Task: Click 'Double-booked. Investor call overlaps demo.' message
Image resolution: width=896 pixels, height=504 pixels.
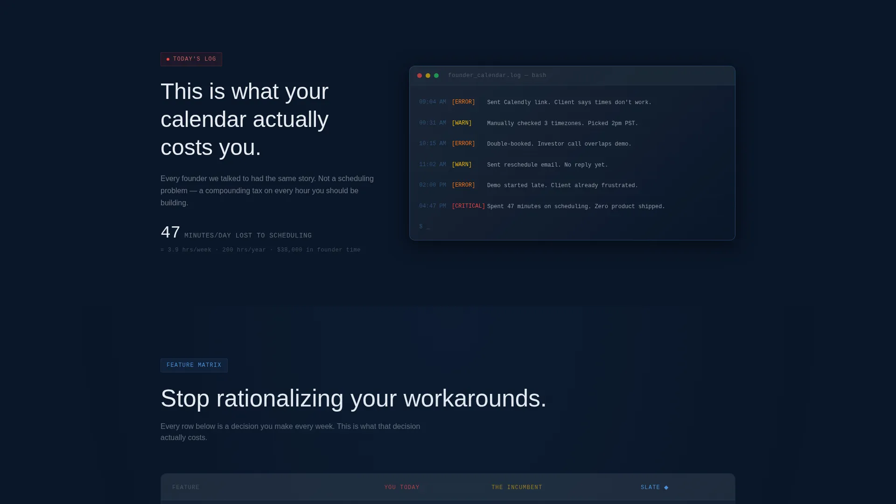Action: pos(559,144)
